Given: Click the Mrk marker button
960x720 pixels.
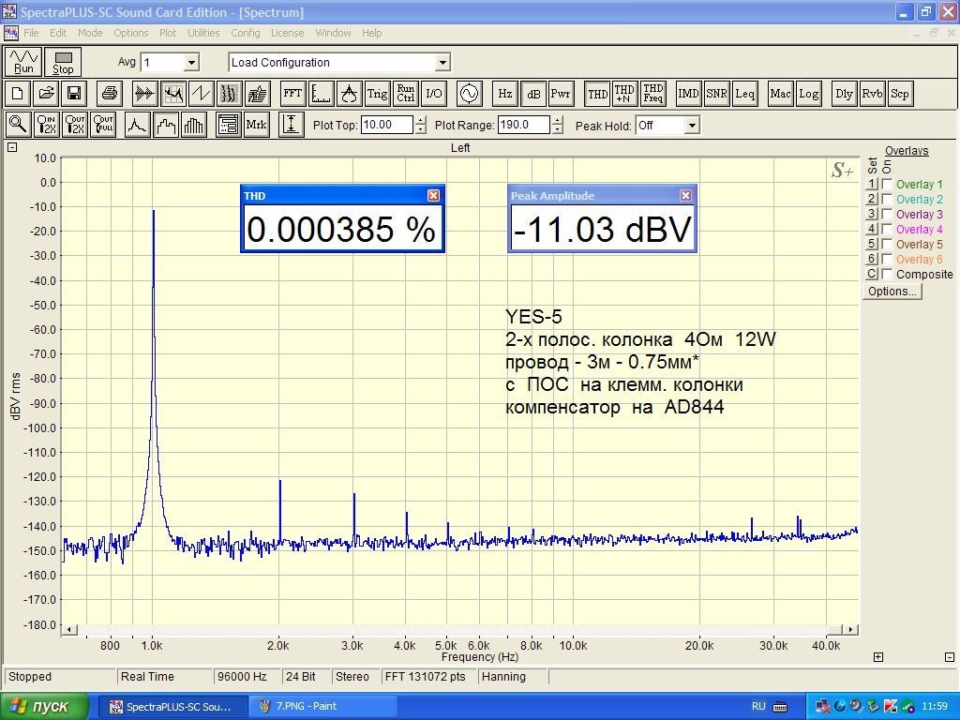Looking at the screenshot, I should click(256, 125).
